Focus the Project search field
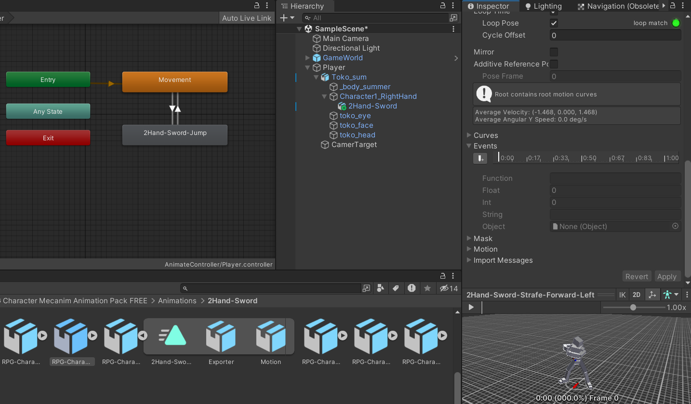The height and width of the screenshot is (404, 691). click(271, 288)
